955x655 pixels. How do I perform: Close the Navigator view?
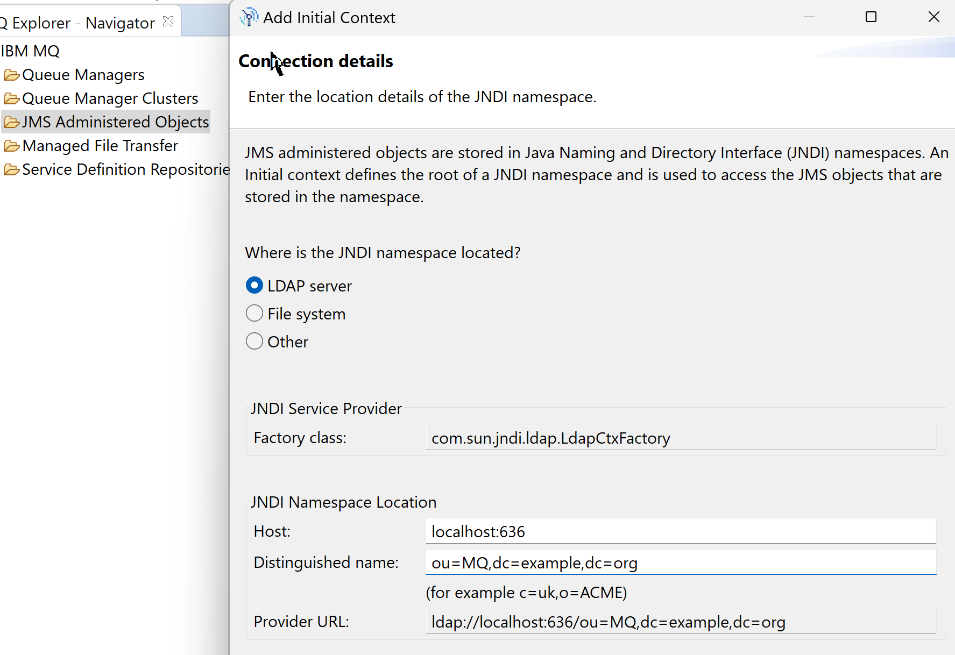click(168, 20)
